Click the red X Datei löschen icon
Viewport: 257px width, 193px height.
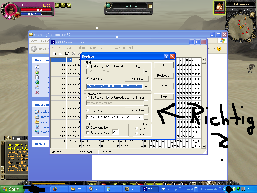pos(37,92)
